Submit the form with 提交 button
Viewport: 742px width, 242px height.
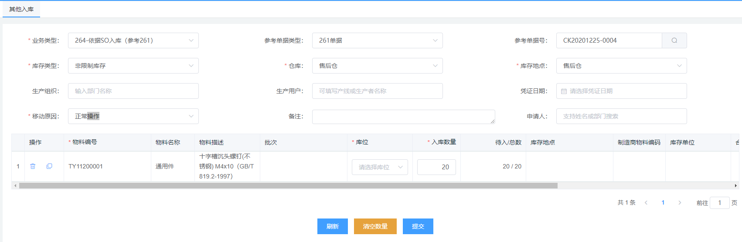tap(418, 226)
